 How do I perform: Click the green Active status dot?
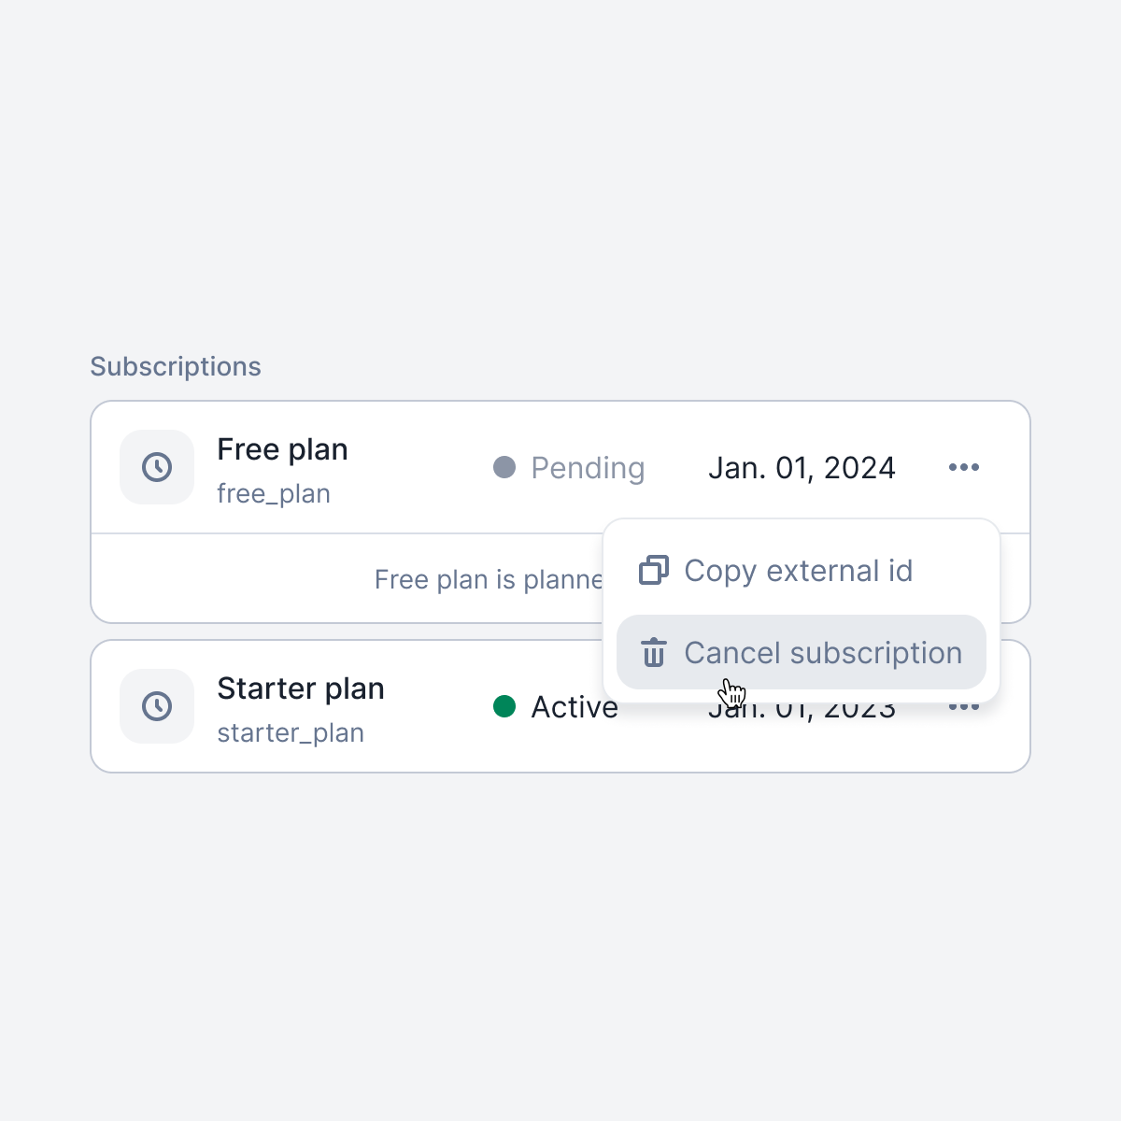[504, 706]
